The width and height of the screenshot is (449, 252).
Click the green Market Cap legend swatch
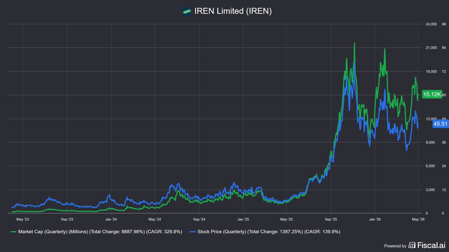13,232
